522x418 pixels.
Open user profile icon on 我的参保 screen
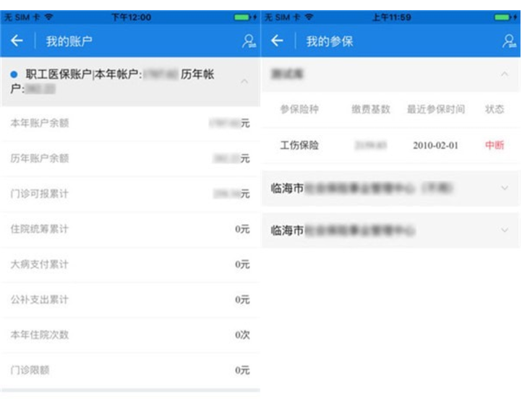click(509, 41)
